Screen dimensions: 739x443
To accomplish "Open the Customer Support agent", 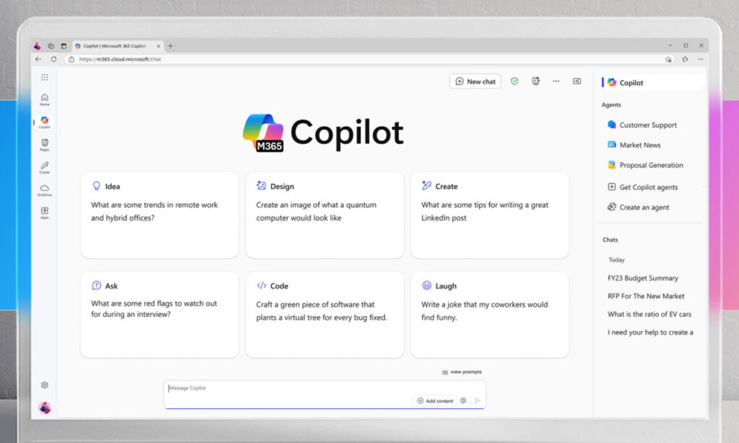I will click(642, 125).
